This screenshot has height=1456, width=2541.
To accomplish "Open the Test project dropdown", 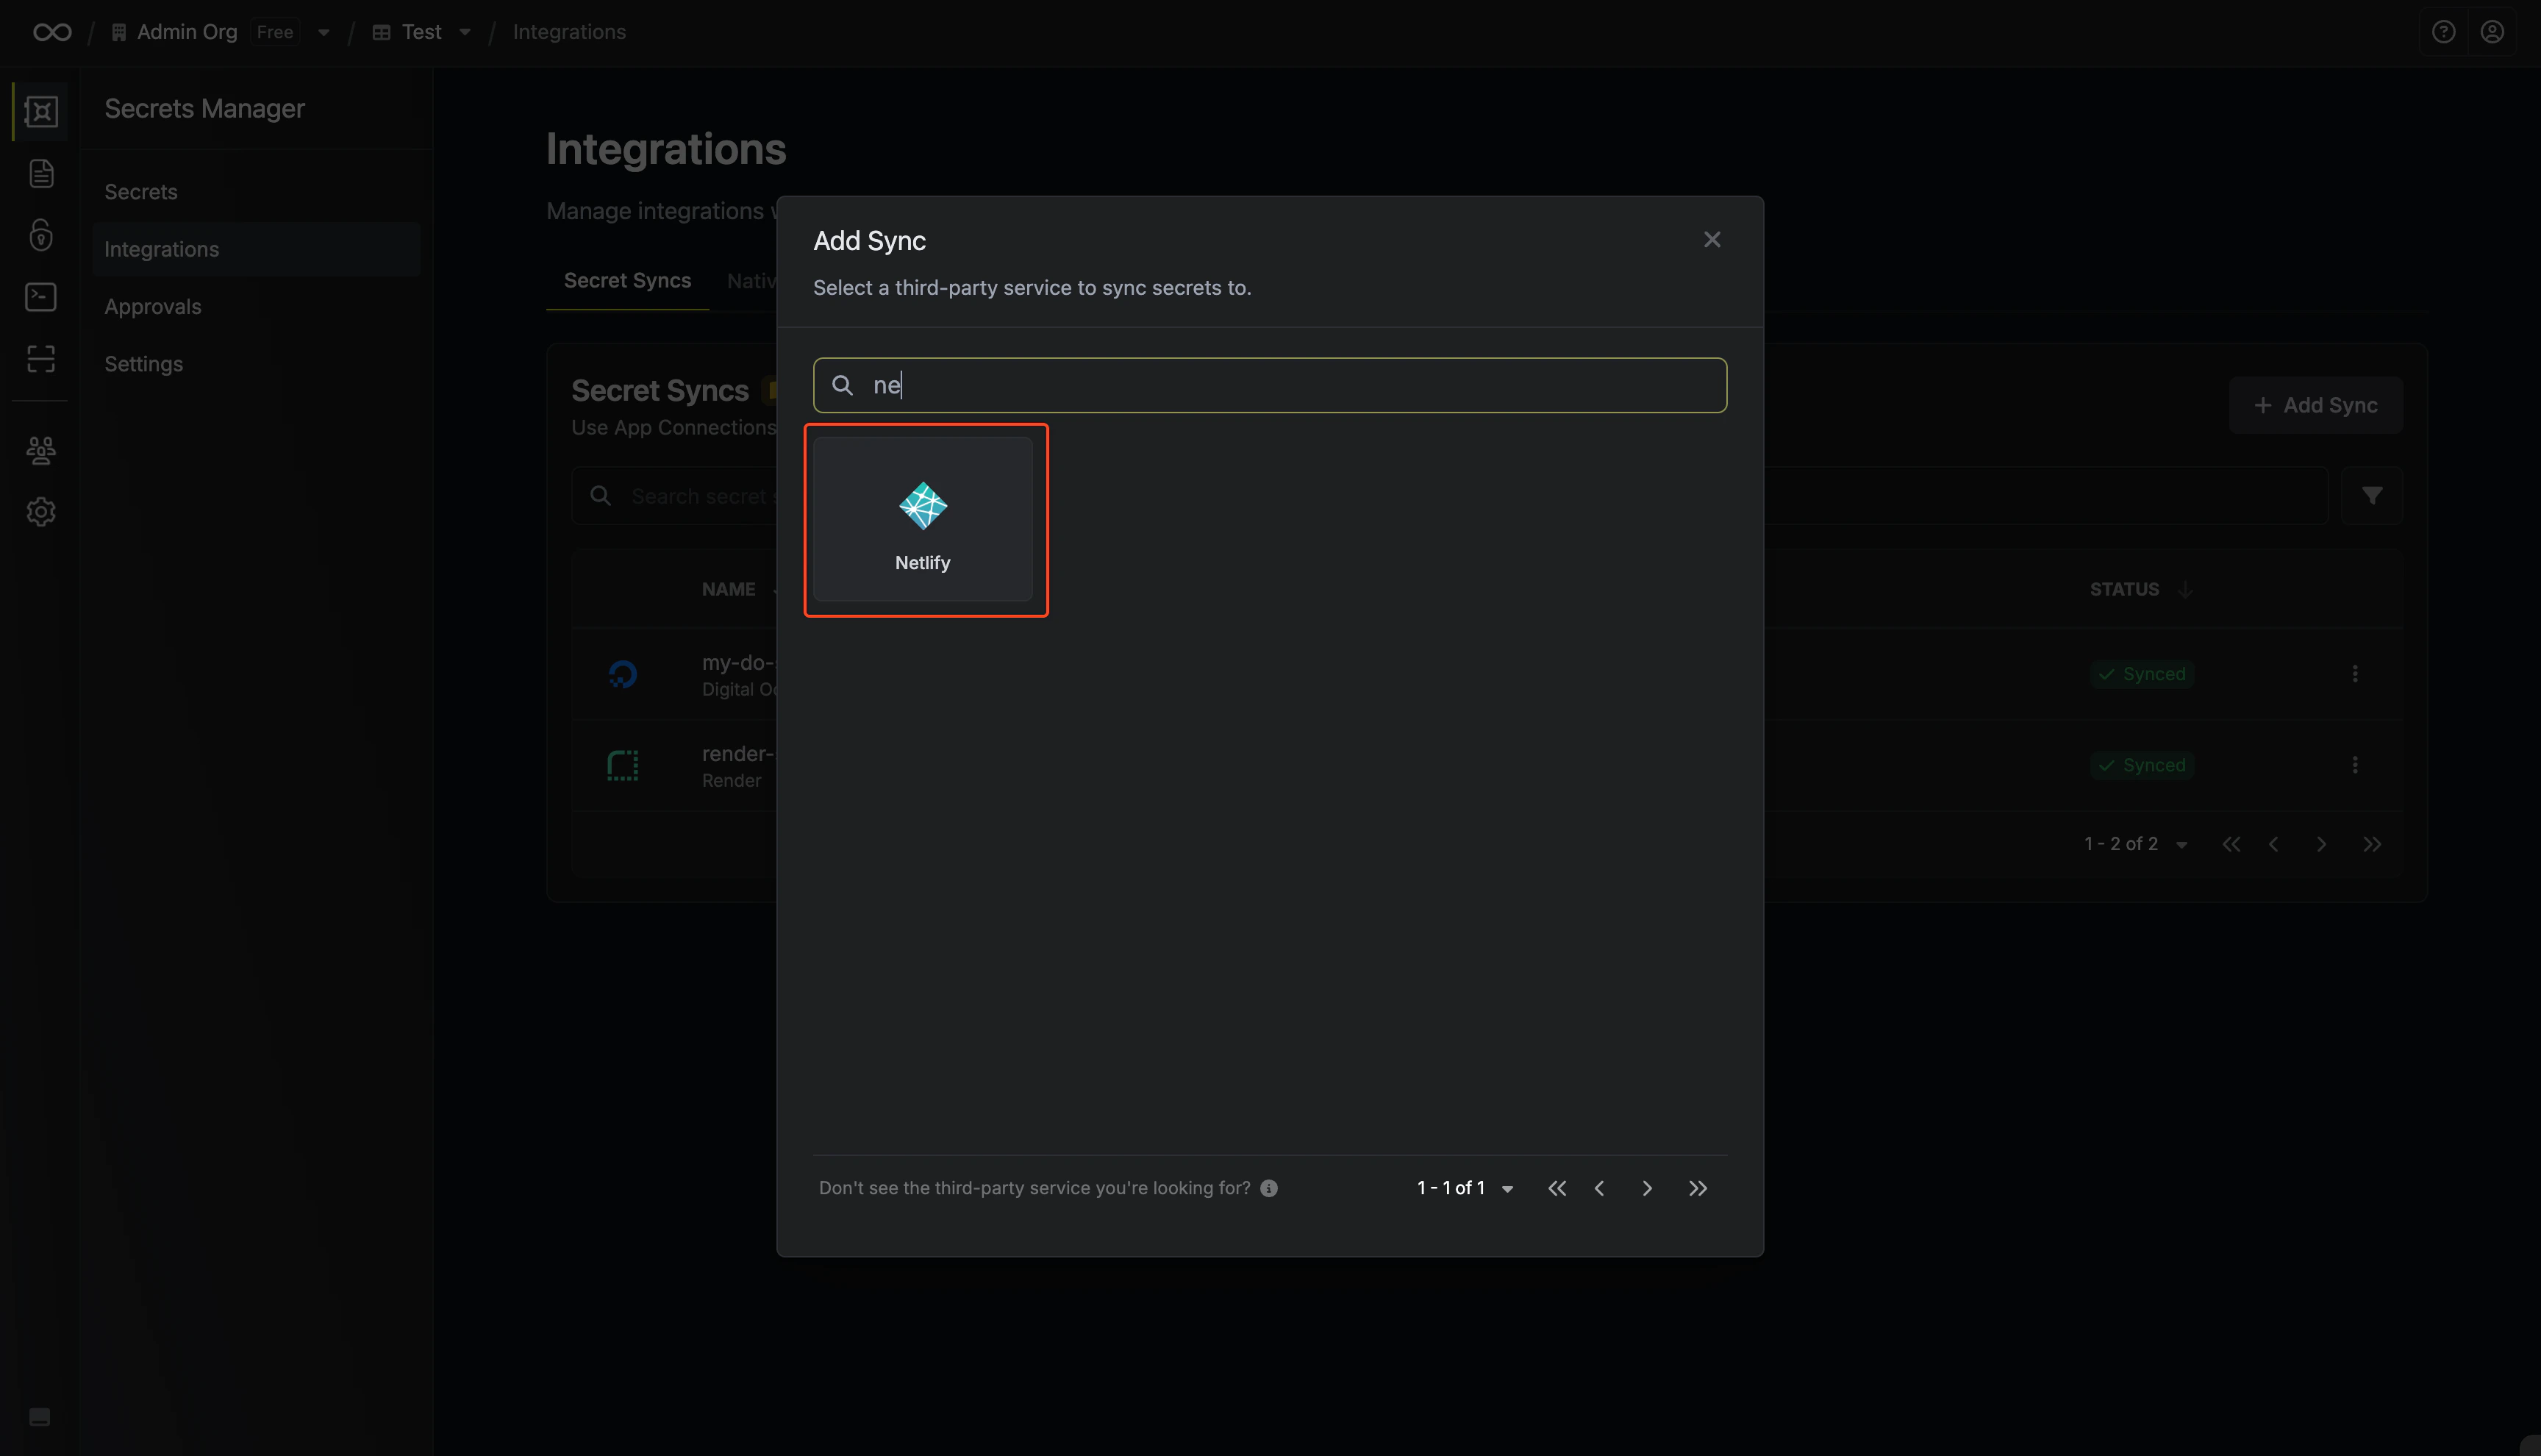I will click(465, 32).
